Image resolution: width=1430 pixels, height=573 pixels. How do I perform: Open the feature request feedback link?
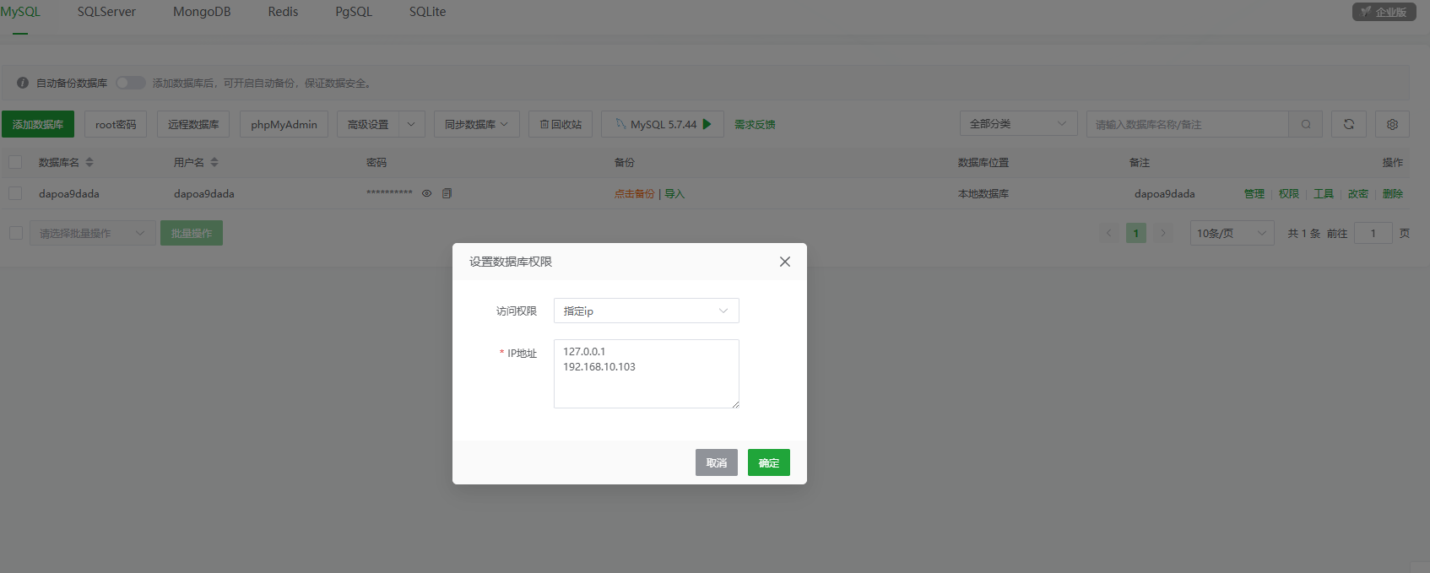pos(755,124)
